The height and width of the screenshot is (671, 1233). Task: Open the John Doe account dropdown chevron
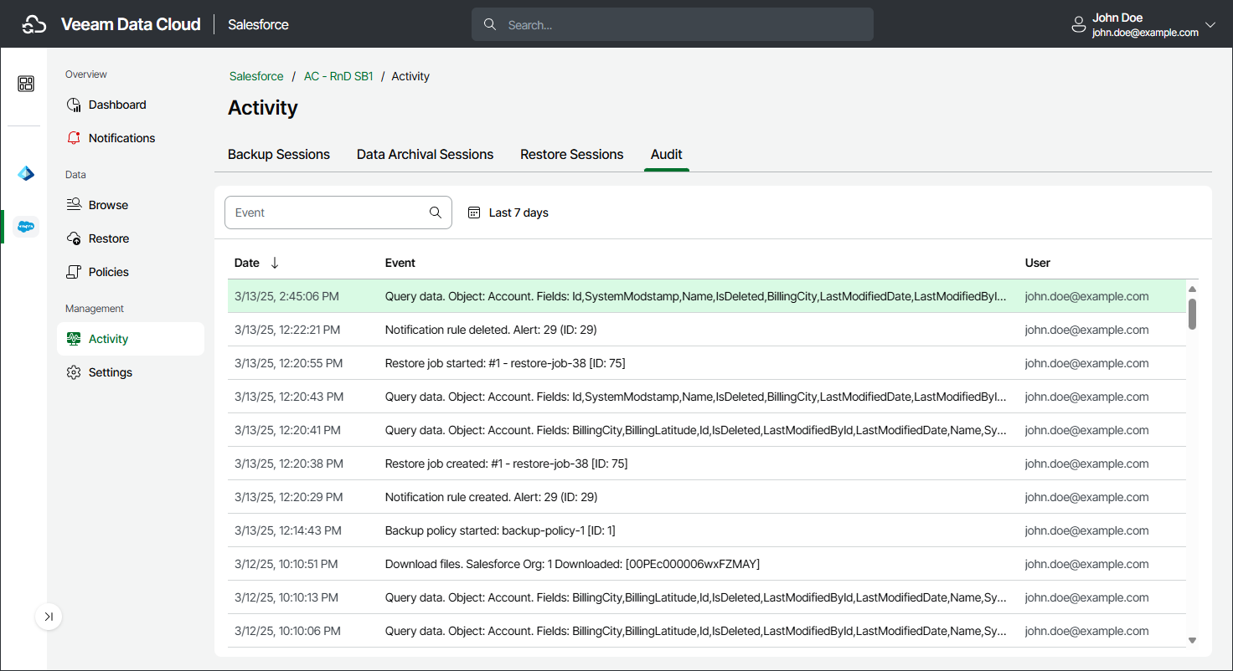1210,25
